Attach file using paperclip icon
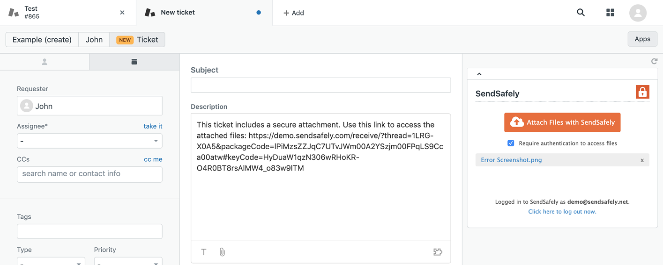The width and height of the screenshot is (663, 265). pyautogui.click(x=222, y=252)
